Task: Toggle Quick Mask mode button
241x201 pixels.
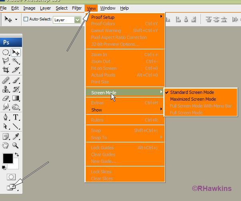Action: point(11,177)
